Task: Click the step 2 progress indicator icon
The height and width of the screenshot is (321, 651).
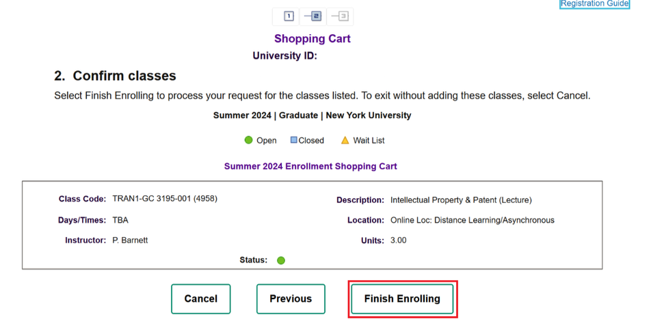Action: point(313,16)
